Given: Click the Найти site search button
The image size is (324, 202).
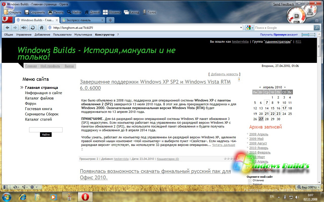Looking at the screenshot, I should pos(46,135).
